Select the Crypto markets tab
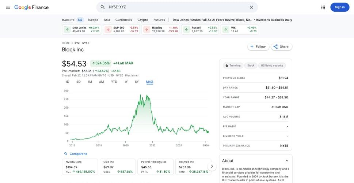 coord(143,20)
